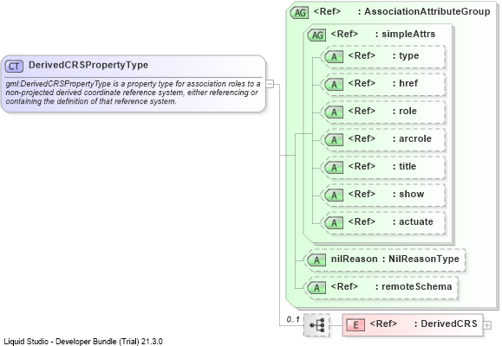Click the A icon beside remoteSchema
The image size is (502, 346).
pos(316,288)
